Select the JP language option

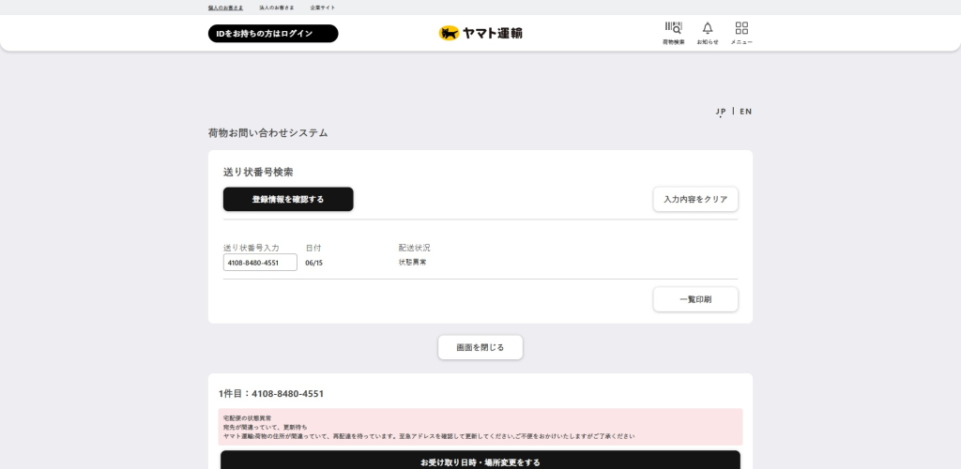tap(721, 112)
